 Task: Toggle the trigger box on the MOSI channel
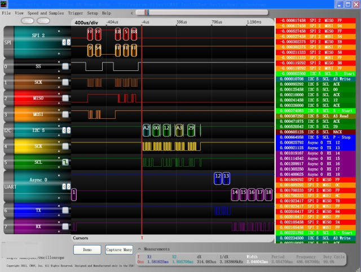pyautogui.click(x=65, y=114)
